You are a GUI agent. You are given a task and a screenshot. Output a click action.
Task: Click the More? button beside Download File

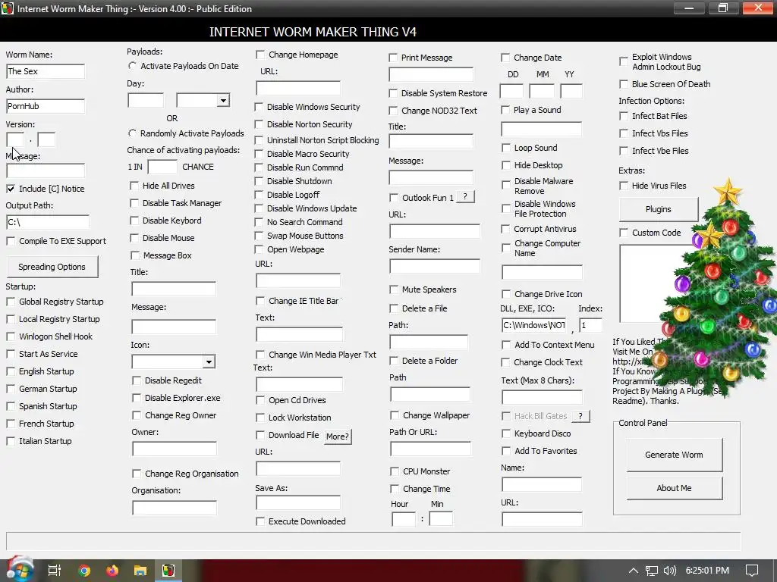[338, 436]
